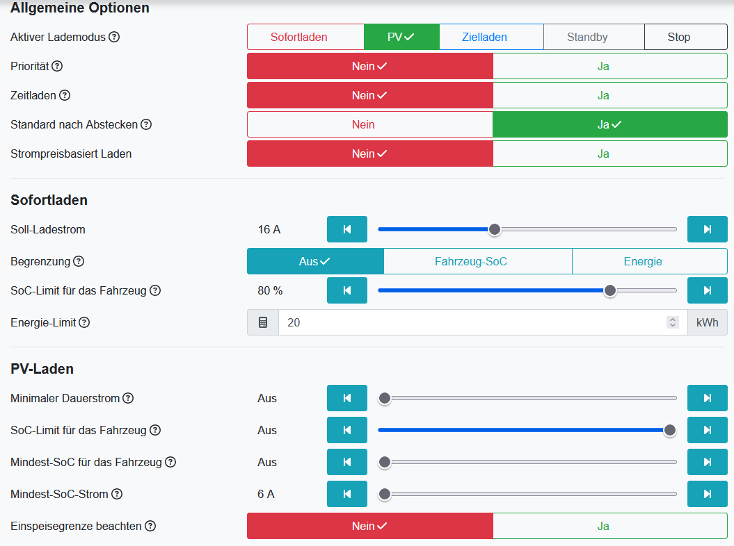Open help for Minimaler Dauerstrom
Viewport: 734px width, 546px height.
click(128, 398)
